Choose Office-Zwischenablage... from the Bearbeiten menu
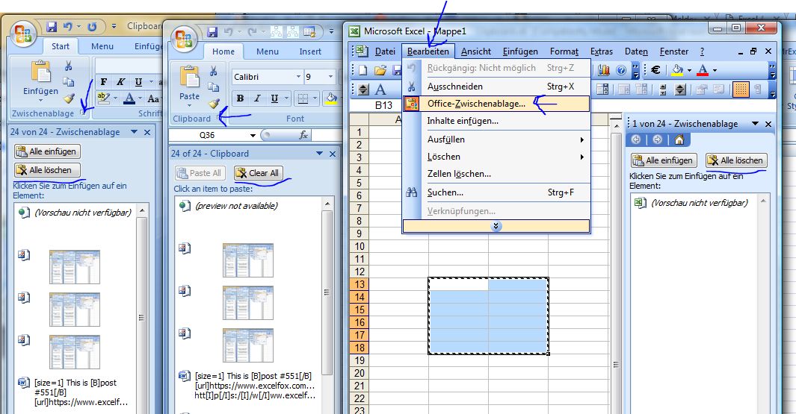This screenshot has width=796, height=414. (x=496, y=104)
